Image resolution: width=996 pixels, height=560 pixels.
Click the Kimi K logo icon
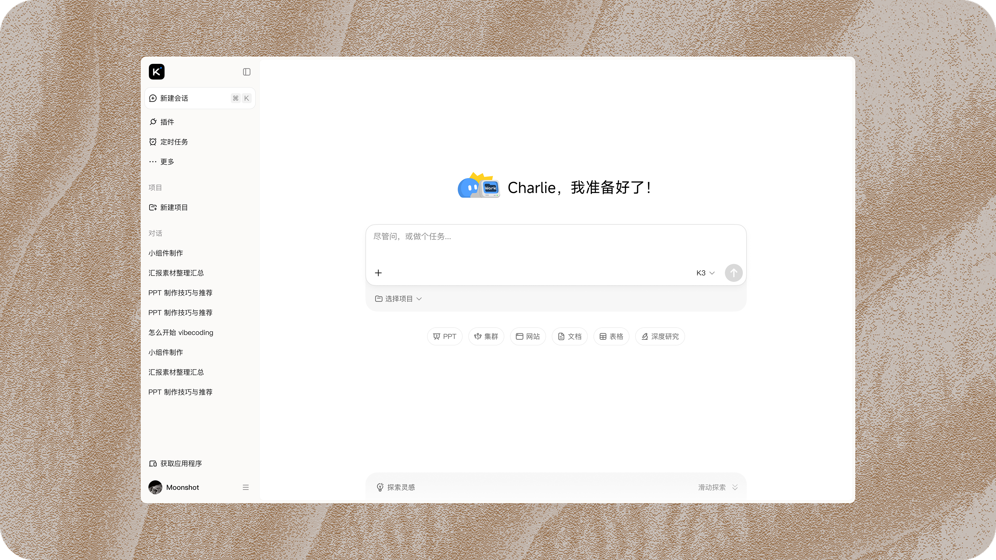157,72
